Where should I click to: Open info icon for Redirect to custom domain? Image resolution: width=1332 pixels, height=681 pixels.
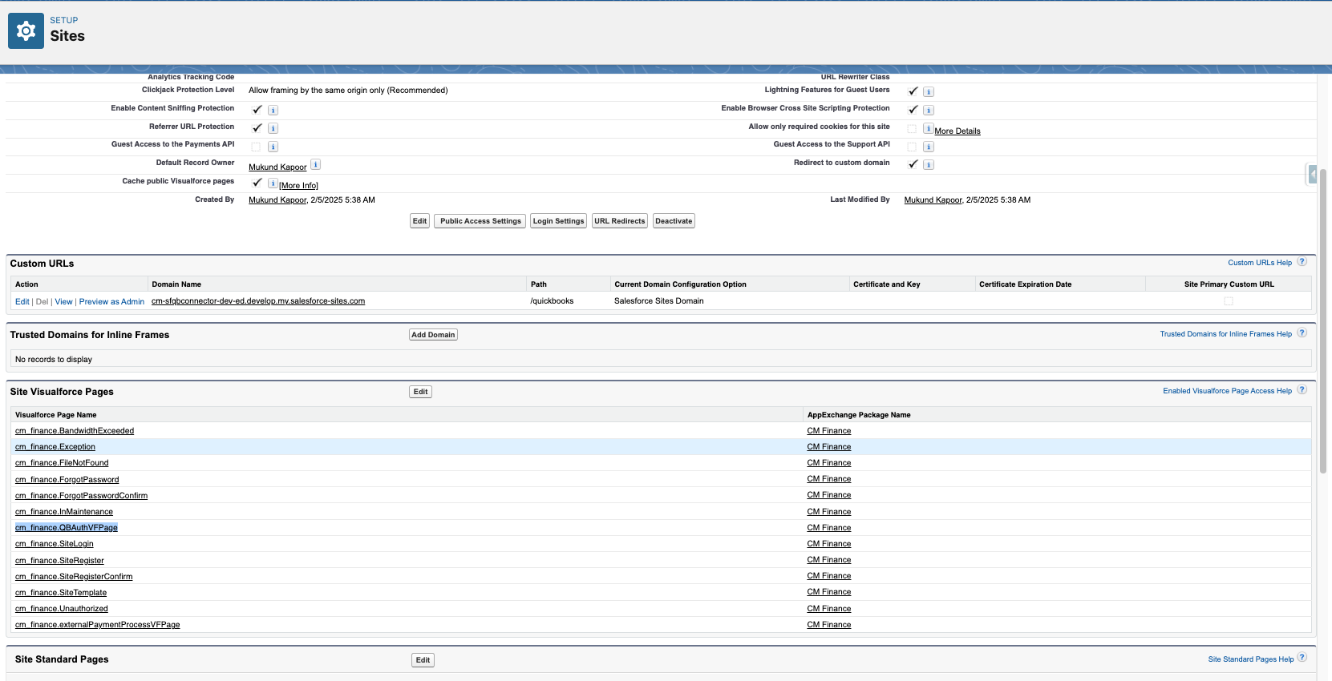coord(929,165)
